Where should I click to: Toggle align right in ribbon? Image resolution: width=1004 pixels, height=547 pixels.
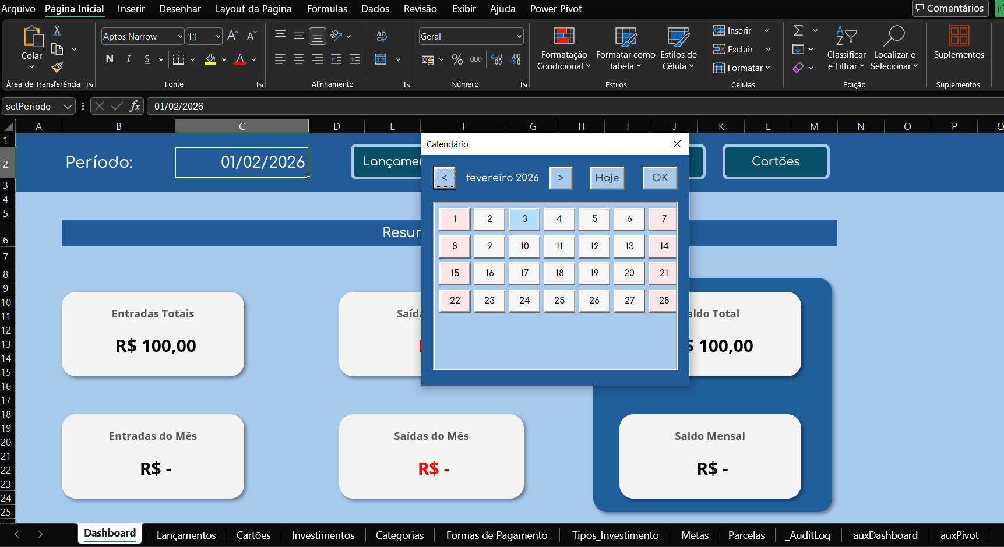pyautogui.click(x=318, y=59)
